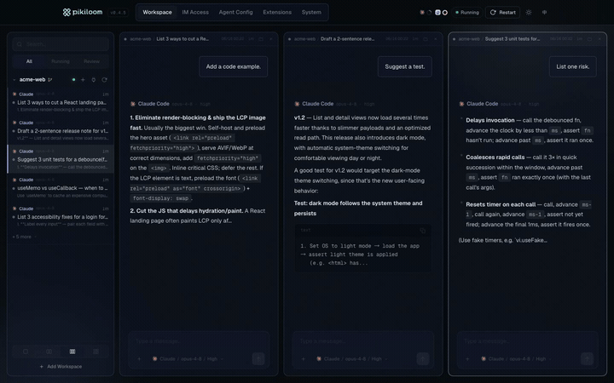
Task: Select single-pane layout icon in sidebar footer
Action: click(x=26, y=352)
